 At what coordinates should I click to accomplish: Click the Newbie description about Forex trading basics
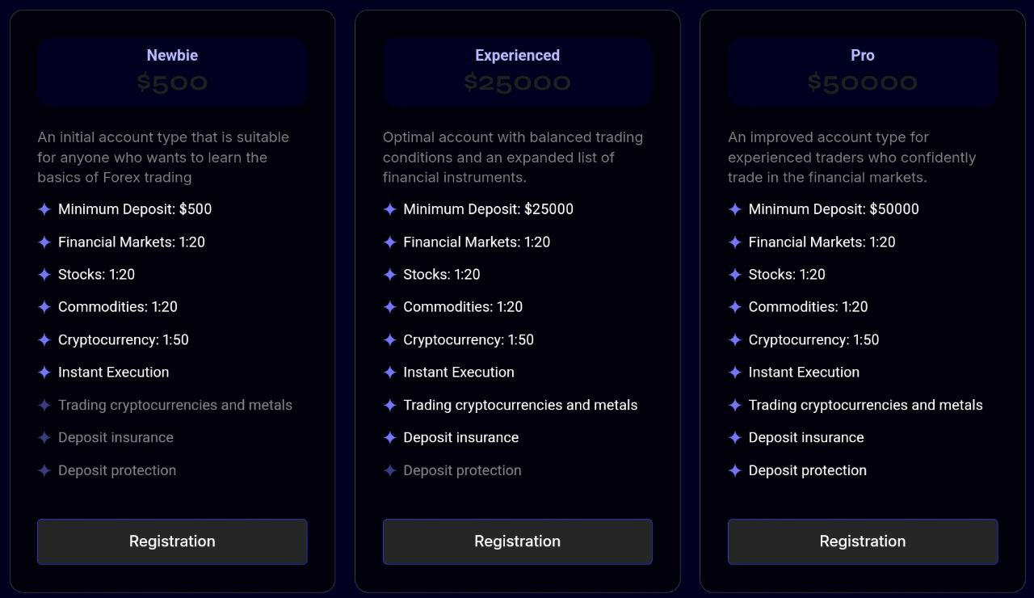(x=163, y=158)
